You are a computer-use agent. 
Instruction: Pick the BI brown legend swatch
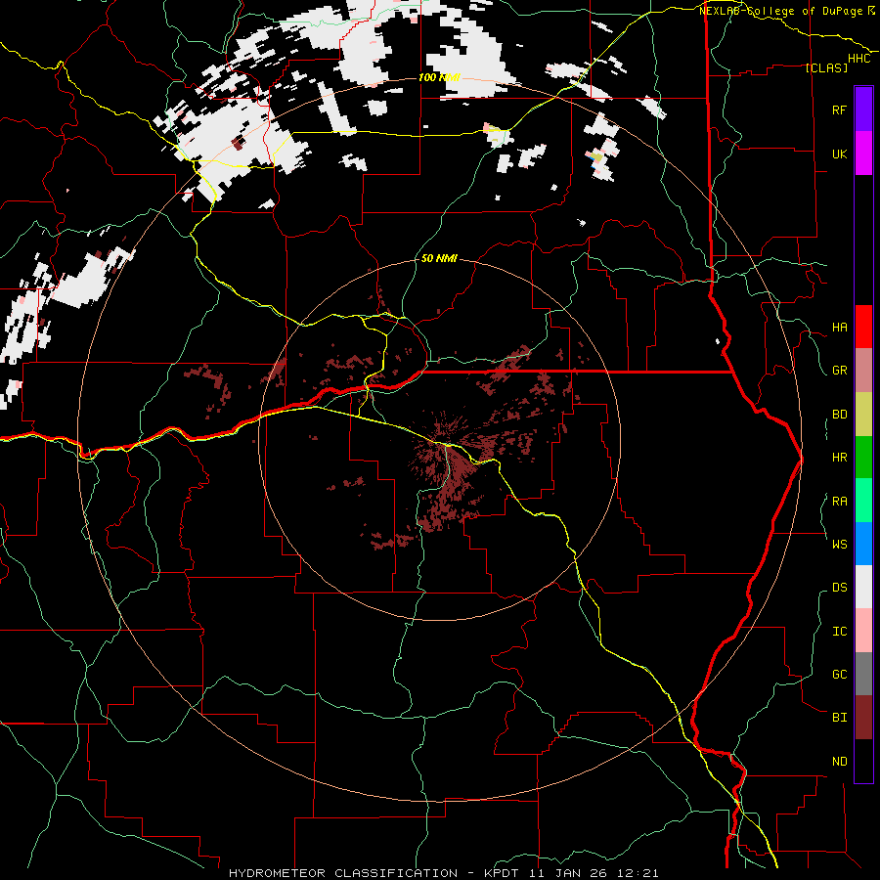863,718
